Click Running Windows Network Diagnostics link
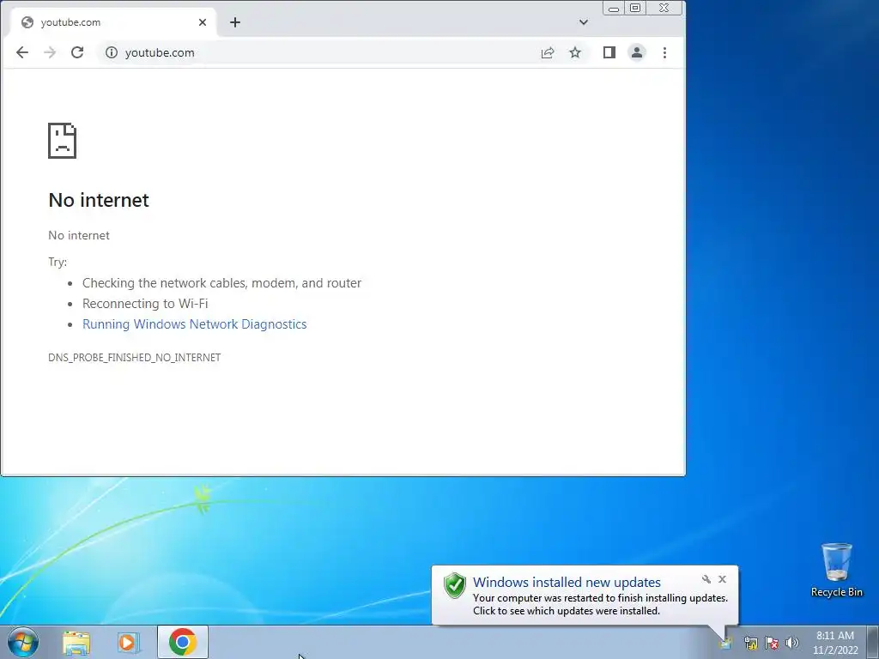This screenshot has height=659, width=879. pyautogui.click(x=195, y=324)
